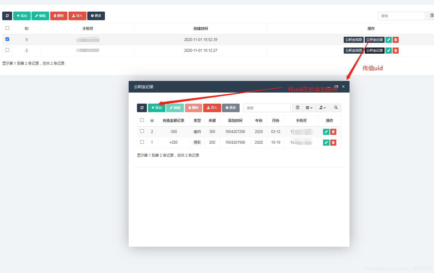
Task: Focus the main page 搜索 input field
Action: (401, 16)
